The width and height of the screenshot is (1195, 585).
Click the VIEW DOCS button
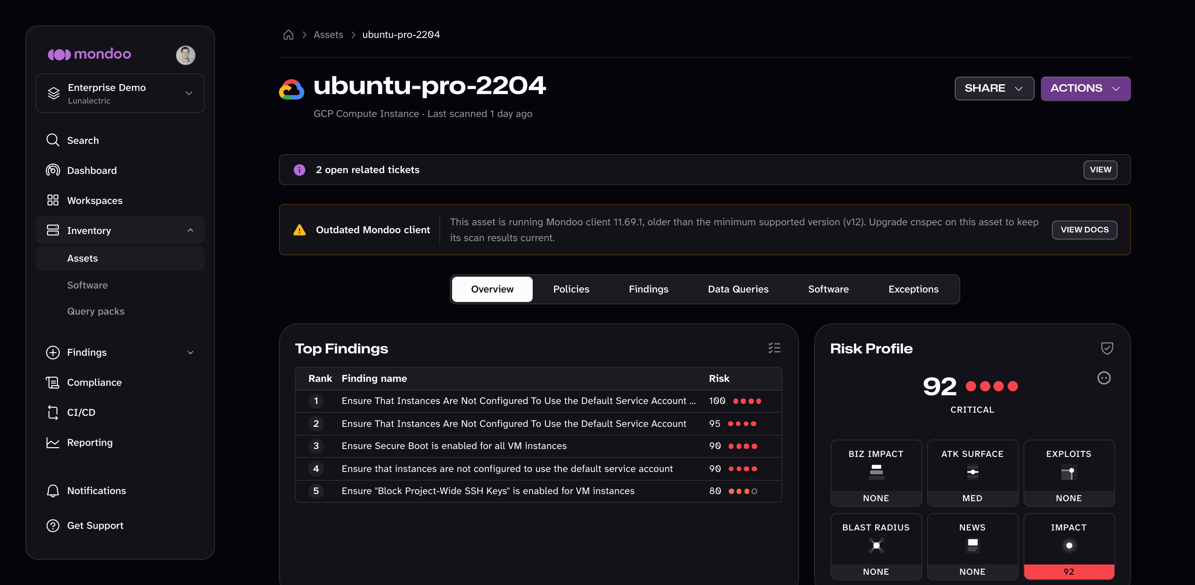[x=1085, y=230]
